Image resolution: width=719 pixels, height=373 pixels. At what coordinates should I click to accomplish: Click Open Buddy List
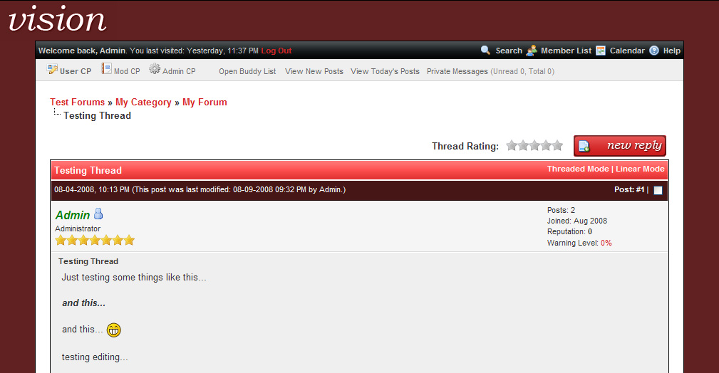click(247, 71)
